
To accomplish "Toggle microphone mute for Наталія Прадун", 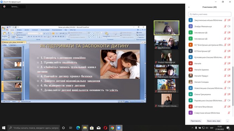I will (x=225, y=76).
